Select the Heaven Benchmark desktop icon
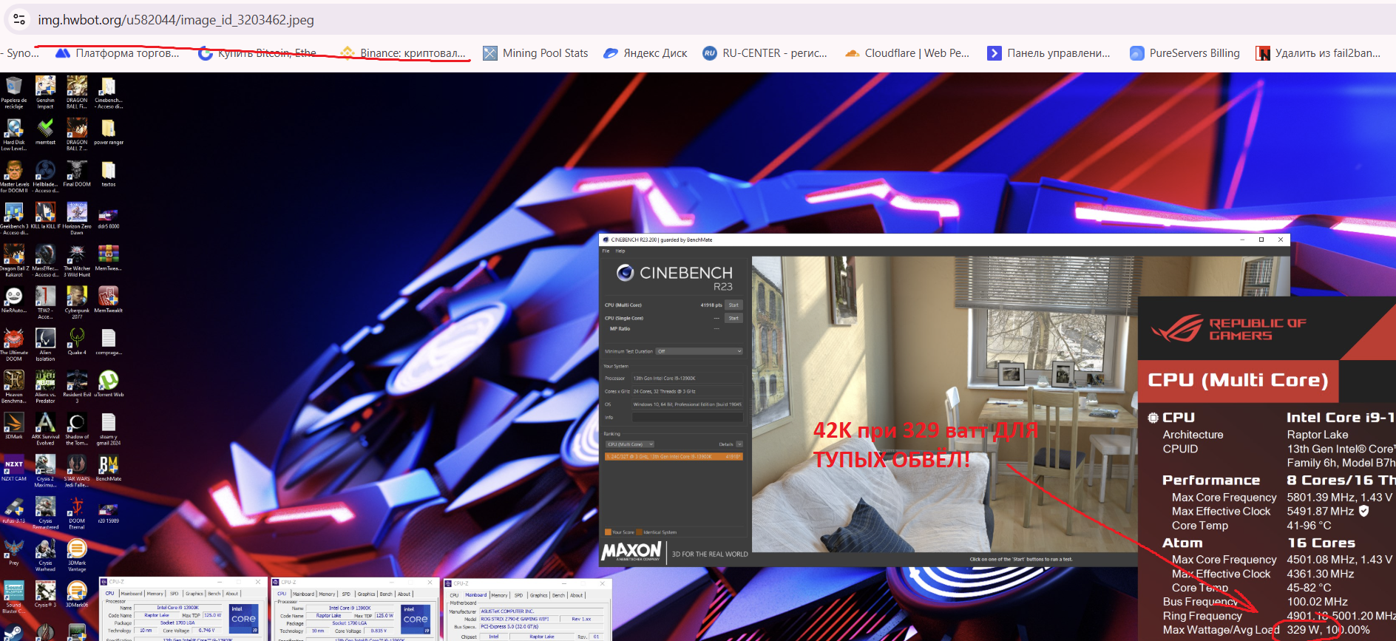 (14, 387)
